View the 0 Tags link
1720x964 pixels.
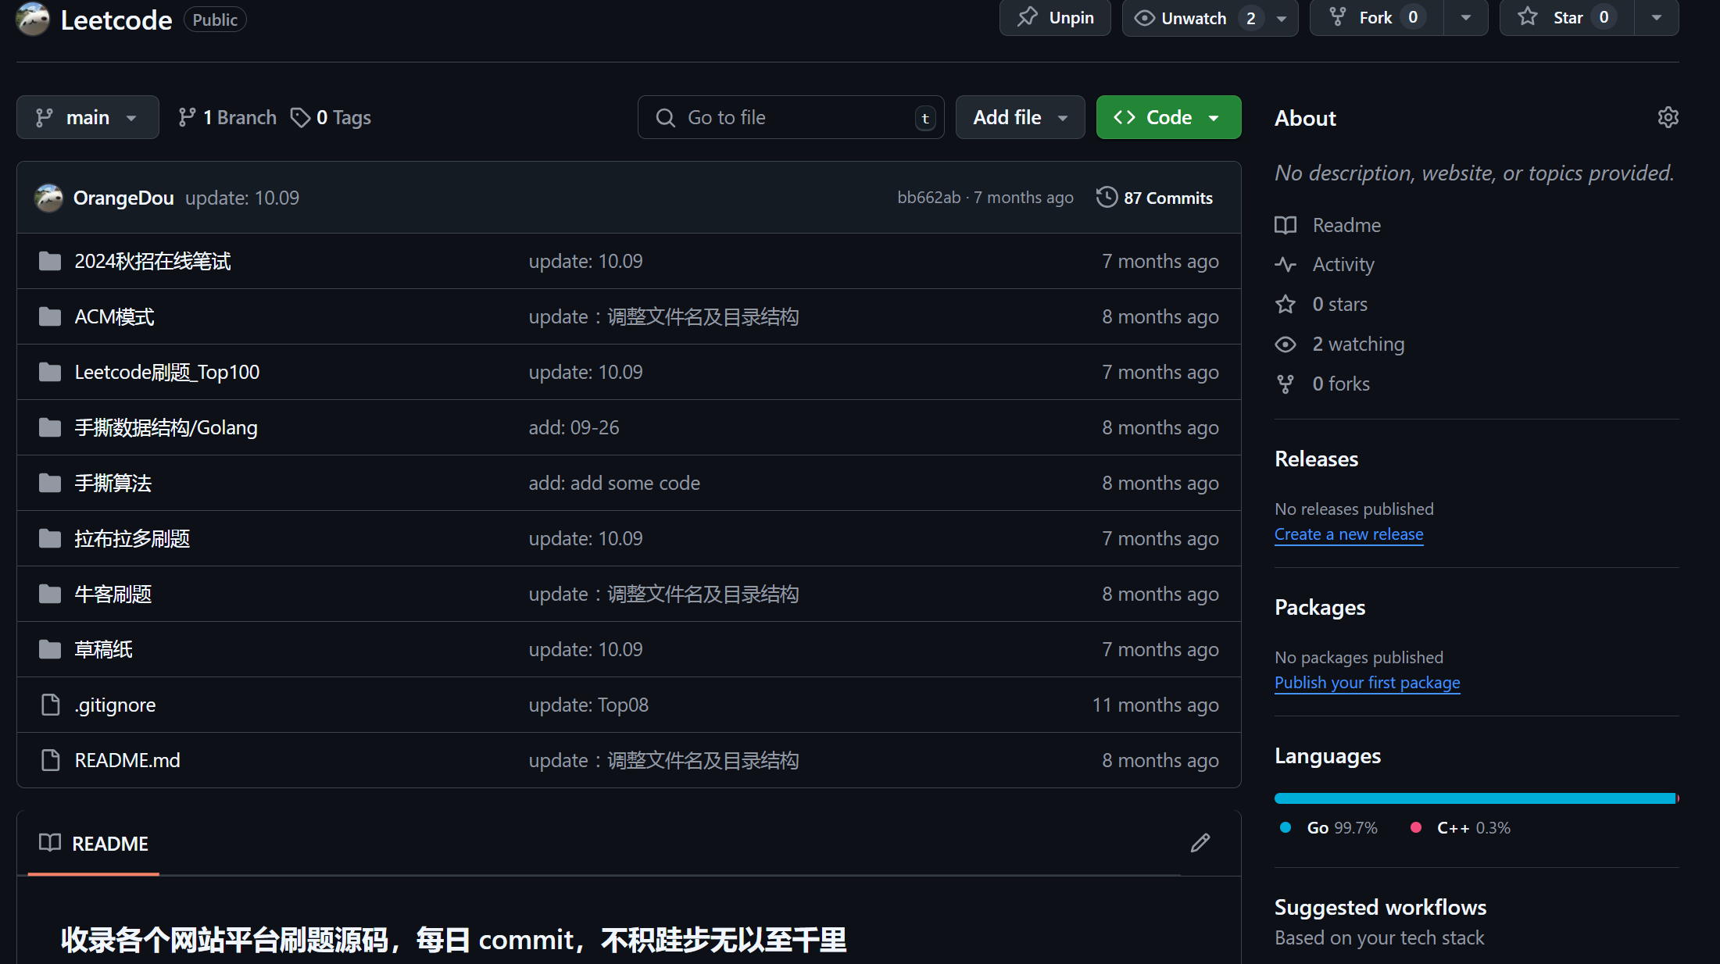click(x=331, y=117)
